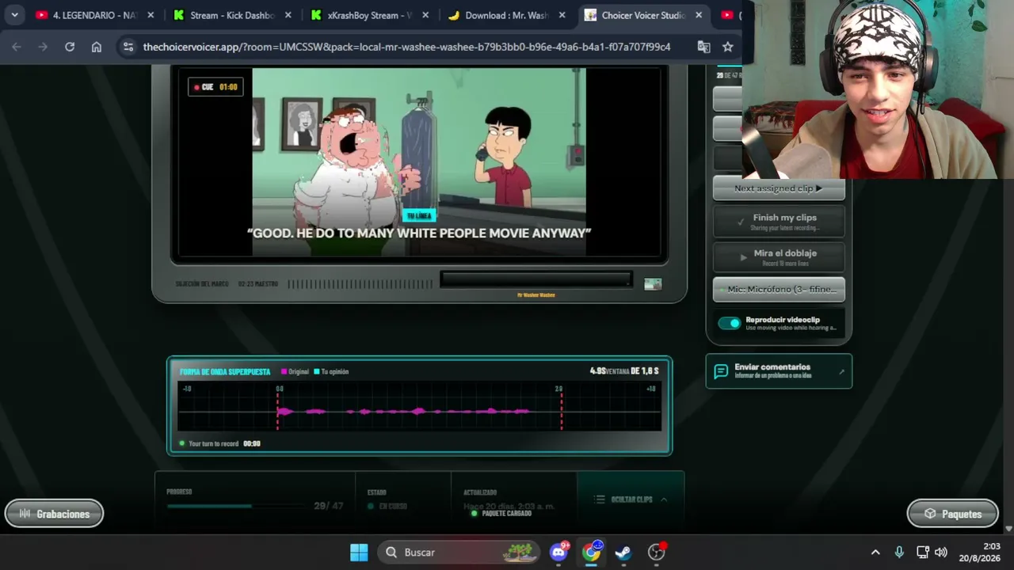
Task: Click the list icon beside OCULTAR CLIPS
Action: [x=600, y=500]
